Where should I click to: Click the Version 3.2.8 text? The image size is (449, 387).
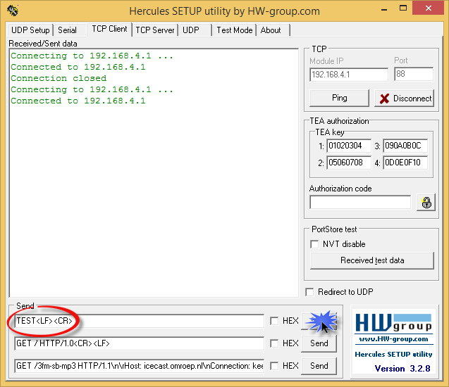[402, 369]
